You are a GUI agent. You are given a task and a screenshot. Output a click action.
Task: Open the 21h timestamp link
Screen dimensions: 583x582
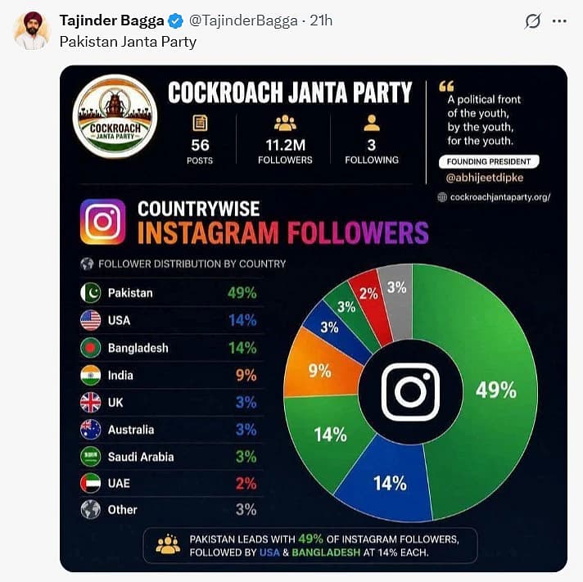pyautogui.click(x=321, y=20)
